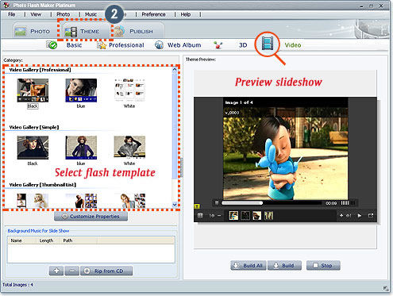Viewport: 393px width, 296px height.
Task: Open the Music menu
Action: (91, 14)
